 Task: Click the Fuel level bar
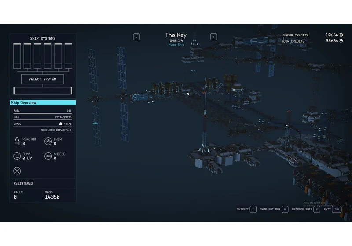tap(42, 114)
